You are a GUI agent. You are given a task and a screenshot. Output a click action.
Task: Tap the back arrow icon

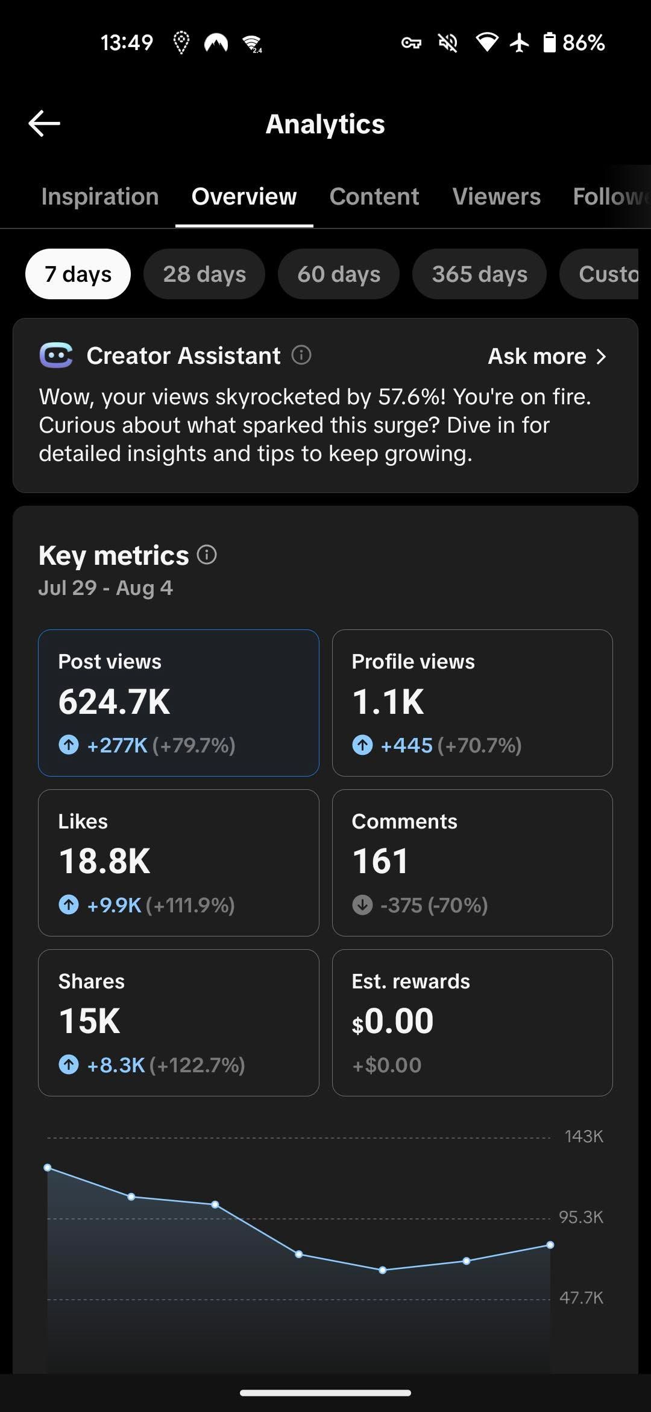(x=44, y=124)
